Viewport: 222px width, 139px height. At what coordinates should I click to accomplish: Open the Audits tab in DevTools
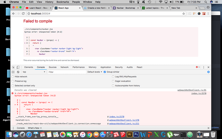(x=130, y=67)
